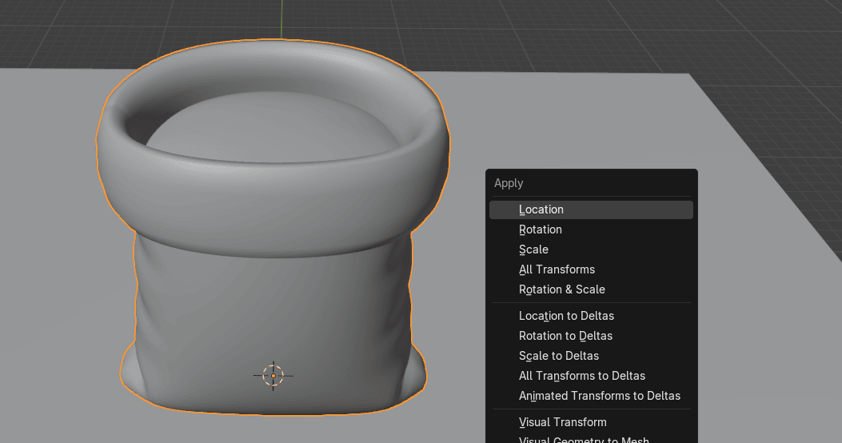Select the Rotation & Scale option
Screen dimensions: 842x443
pos(561,289)
